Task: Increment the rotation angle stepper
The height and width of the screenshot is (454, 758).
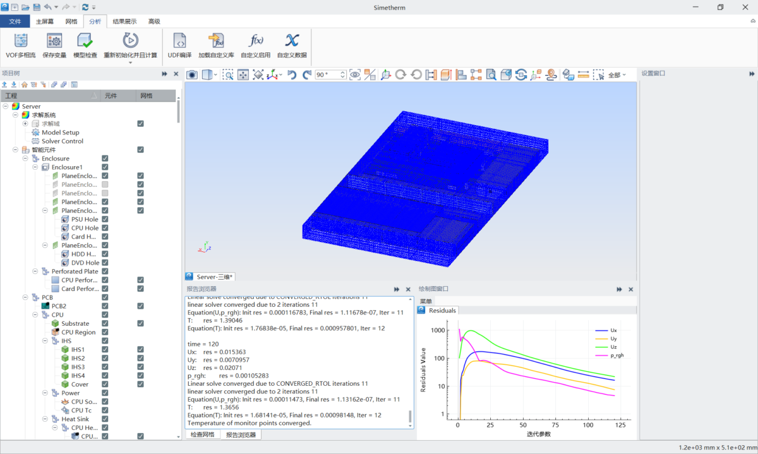Action: 344,72
